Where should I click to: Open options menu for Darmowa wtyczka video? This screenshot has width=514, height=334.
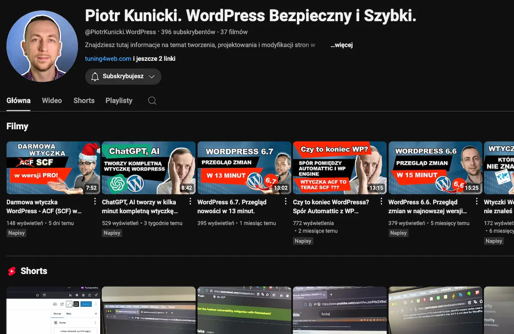[95, 202]
